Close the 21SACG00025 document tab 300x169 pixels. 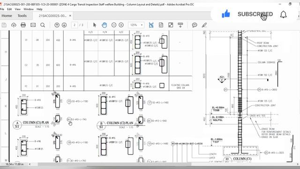point(70,15)
